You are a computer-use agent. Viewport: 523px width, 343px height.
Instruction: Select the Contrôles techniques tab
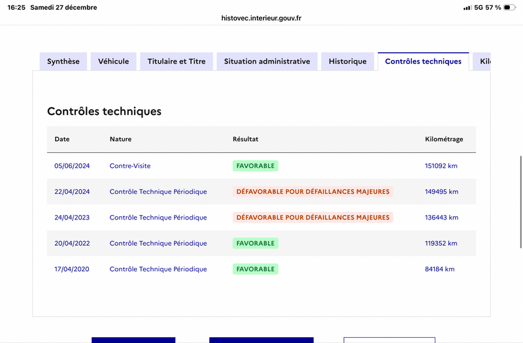423,61
